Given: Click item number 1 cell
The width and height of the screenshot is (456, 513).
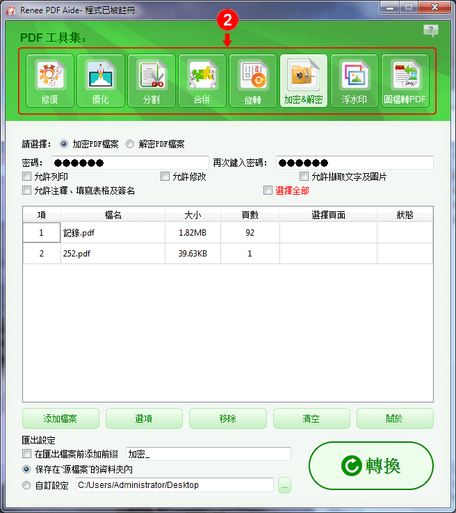Looking at the screenshot, I should [x=42, y=233].
